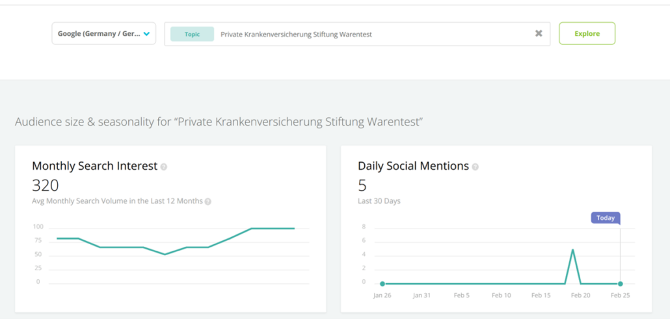Click the Topic tag in the search box
This screenshot has width=670, height=319.
click(193, 35)
